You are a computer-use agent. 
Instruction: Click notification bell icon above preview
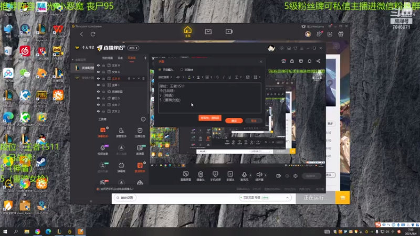click(309, 61)
